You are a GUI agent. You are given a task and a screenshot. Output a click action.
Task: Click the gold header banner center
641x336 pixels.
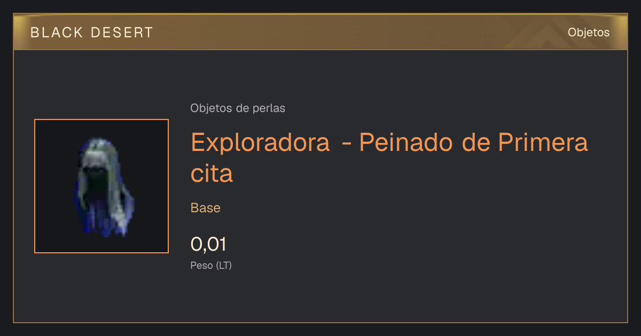tap(320, 32)
